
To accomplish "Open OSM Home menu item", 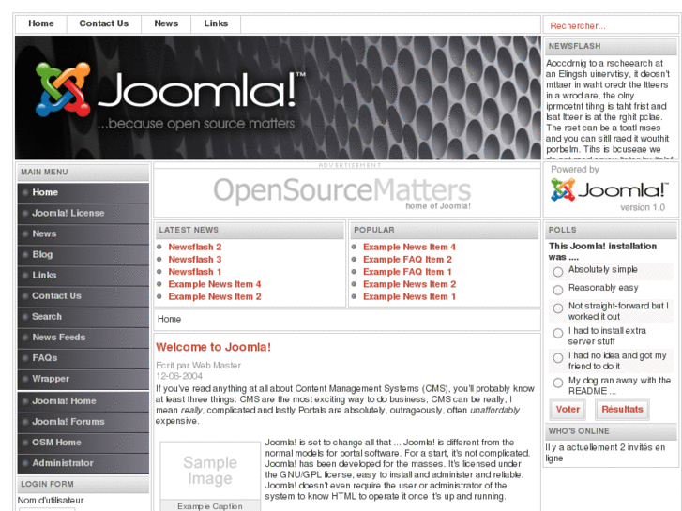I will pyautogui.click(x=83, y=443).
